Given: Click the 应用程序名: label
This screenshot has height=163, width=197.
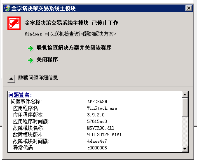Looking at the screenshot, I should tap(26, 109).
